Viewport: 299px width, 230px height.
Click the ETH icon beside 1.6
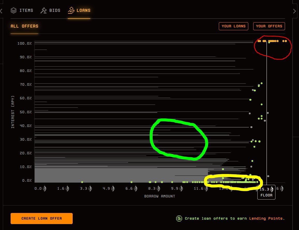pos(67,188)
